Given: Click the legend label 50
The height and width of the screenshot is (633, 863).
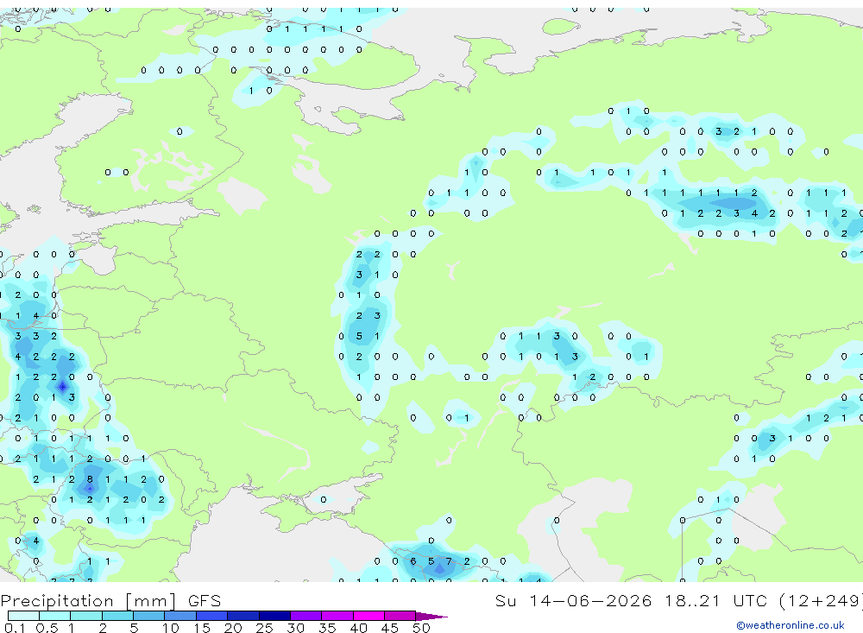Looking at the screenshot, I should pos(421,628).
